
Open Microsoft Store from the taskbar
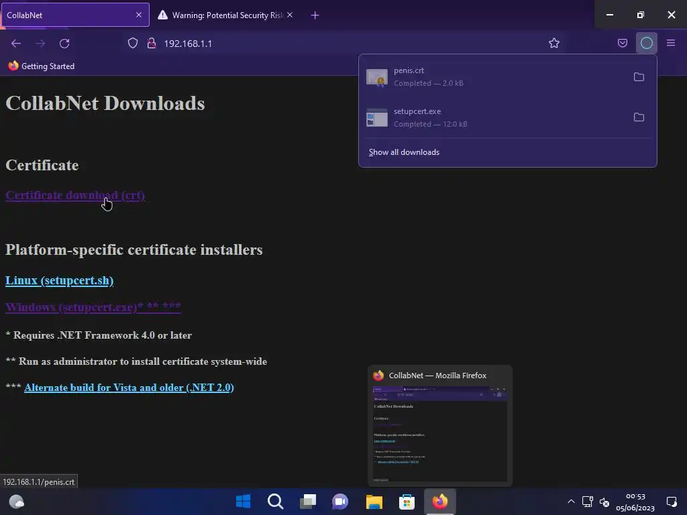point(407,502)
